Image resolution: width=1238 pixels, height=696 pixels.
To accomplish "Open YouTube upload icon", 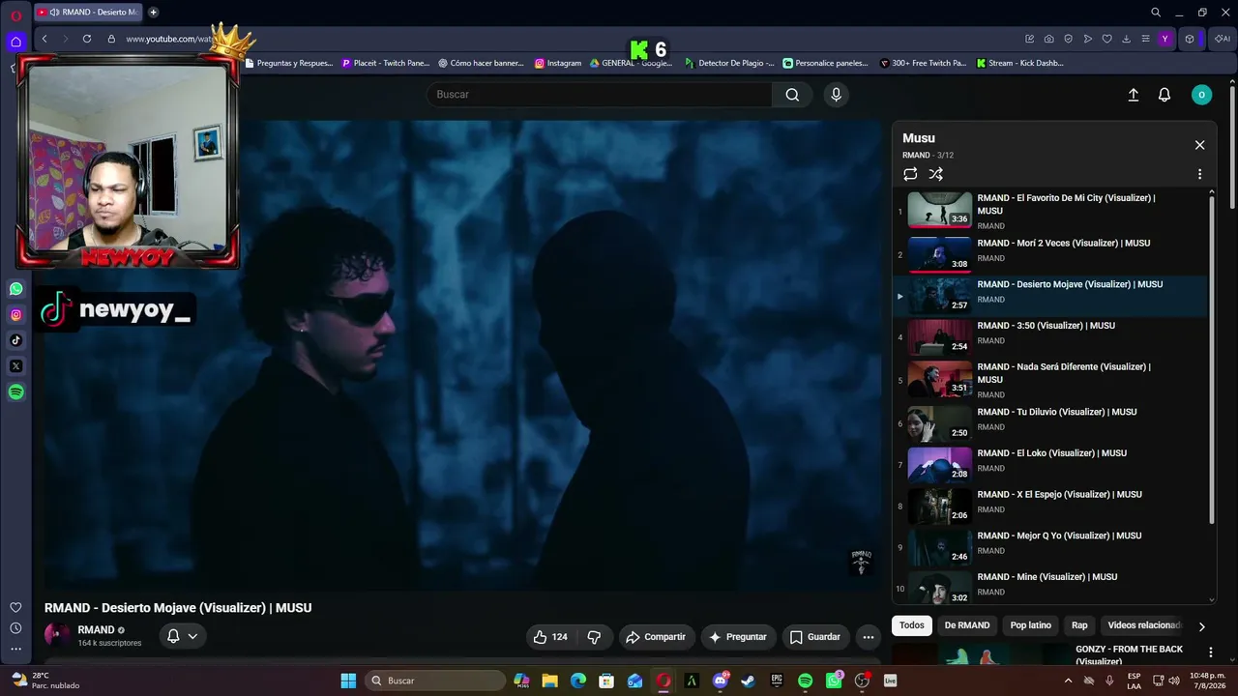I will pyautogui.click(x=1134, y=95).
